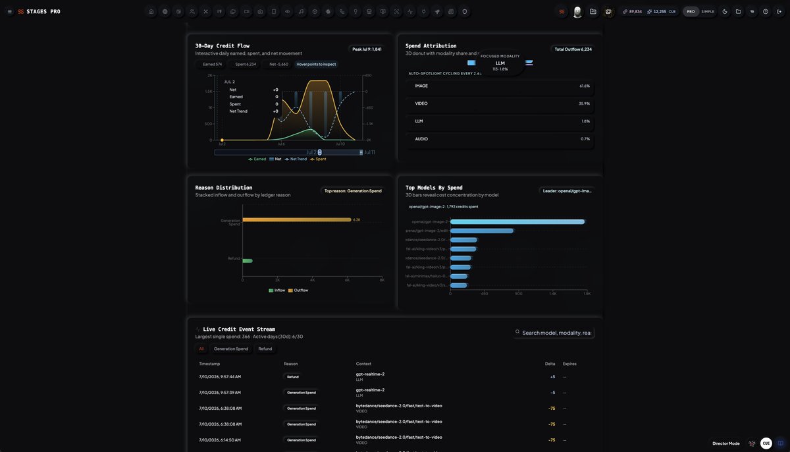Click the 12,255 CUE balance
The height and width of the screenshot is (452, 790).
(x=662, y=11)
